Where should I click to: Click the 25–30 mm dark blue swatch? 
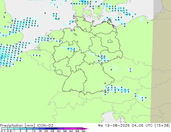point(54,128)
